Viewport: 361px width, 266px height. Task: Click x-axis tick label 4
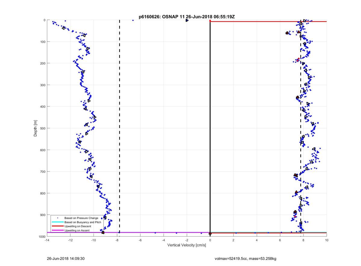pyautogui.click(x=257, y=240)
